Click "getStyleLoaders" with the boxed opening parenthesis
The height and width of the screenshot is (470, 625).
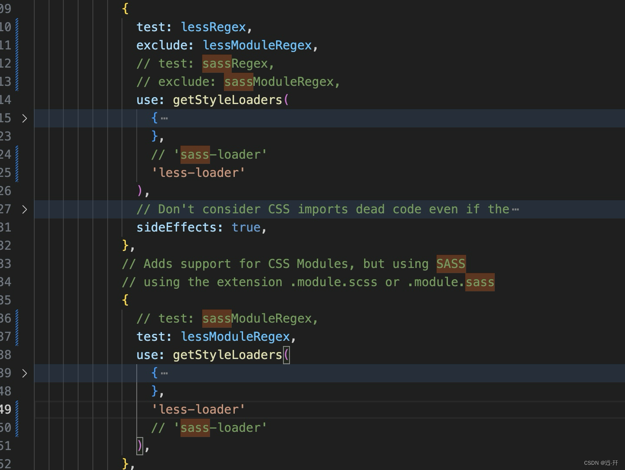(228, 355)
